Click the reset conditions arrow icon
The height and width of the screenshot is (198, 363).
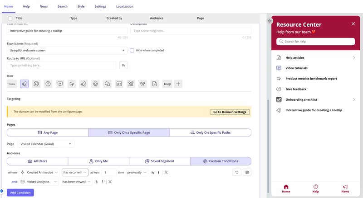[x=237, y=172]
